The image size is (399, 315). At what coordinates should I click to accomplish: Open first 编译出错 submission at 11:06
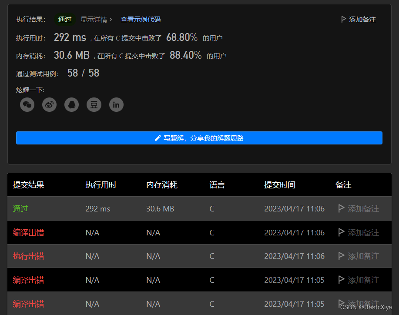point(29,233)
